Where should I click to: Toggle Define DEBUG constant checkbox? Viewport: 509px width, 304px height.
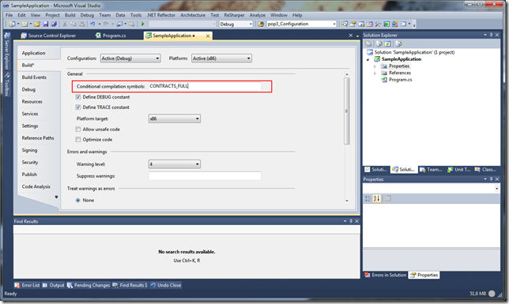78,97
